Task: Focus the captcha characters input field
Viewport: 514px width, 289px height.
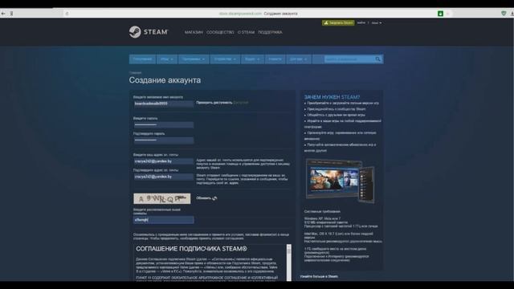Action: click(163, 220)
